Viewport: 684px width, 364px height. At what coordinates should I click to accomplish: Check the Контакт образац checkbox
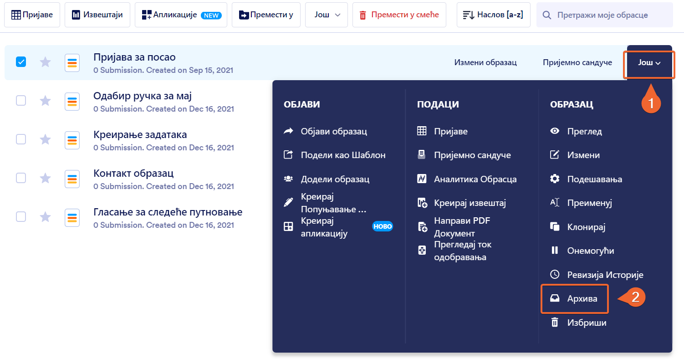[x=21, y=178]
